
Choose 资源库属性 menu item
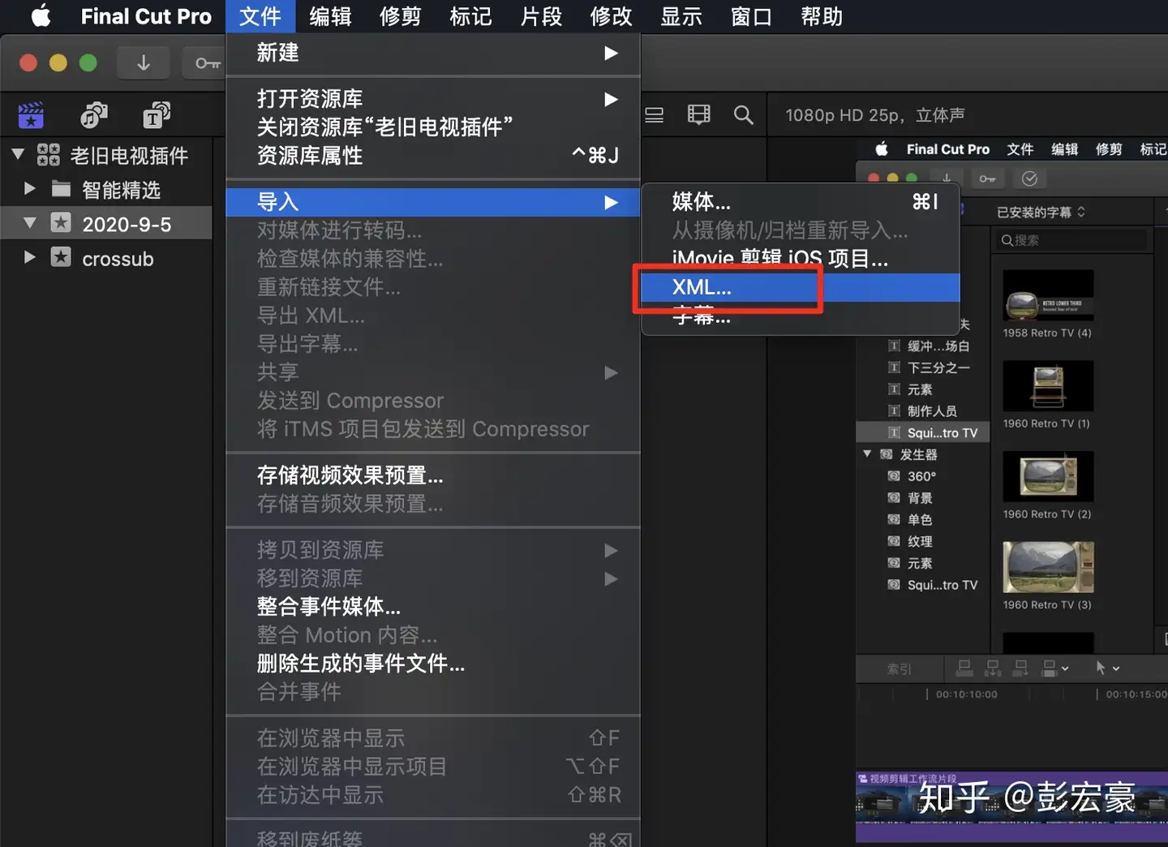click(x=433, y=155)
